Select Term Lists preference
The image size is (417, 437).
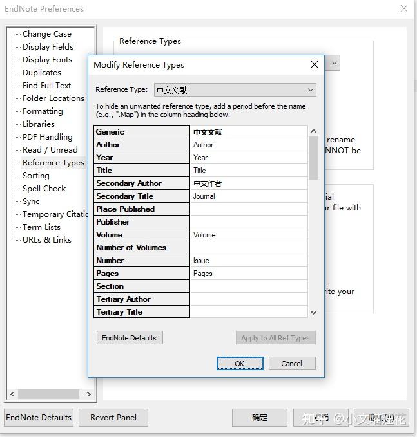[42, 227]
